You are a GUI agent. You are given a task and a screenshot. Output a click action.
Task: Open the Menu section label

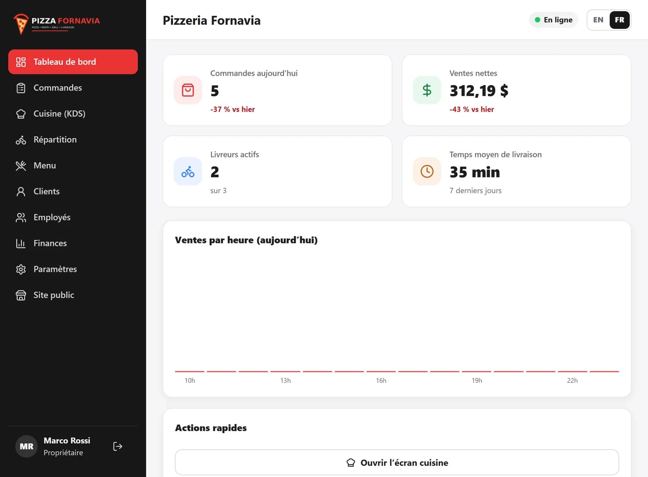(x=45, y=165)
